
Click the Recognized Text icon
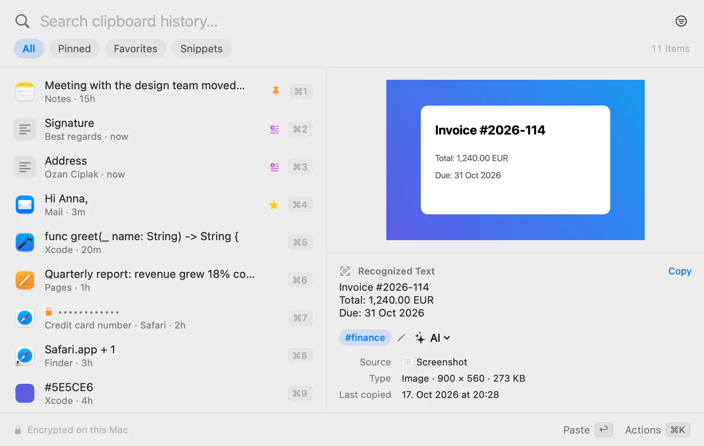(x=345, y=271)
